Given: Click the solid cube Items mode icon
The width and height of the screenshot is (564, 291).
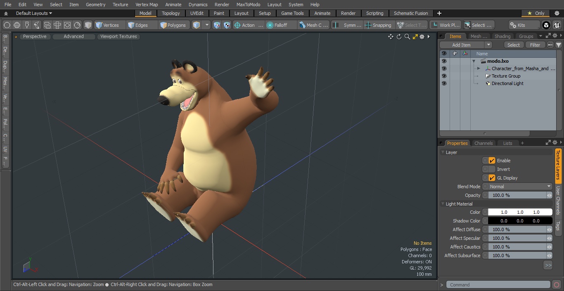Looking at the screenshot, I should [x=88, y=25].
